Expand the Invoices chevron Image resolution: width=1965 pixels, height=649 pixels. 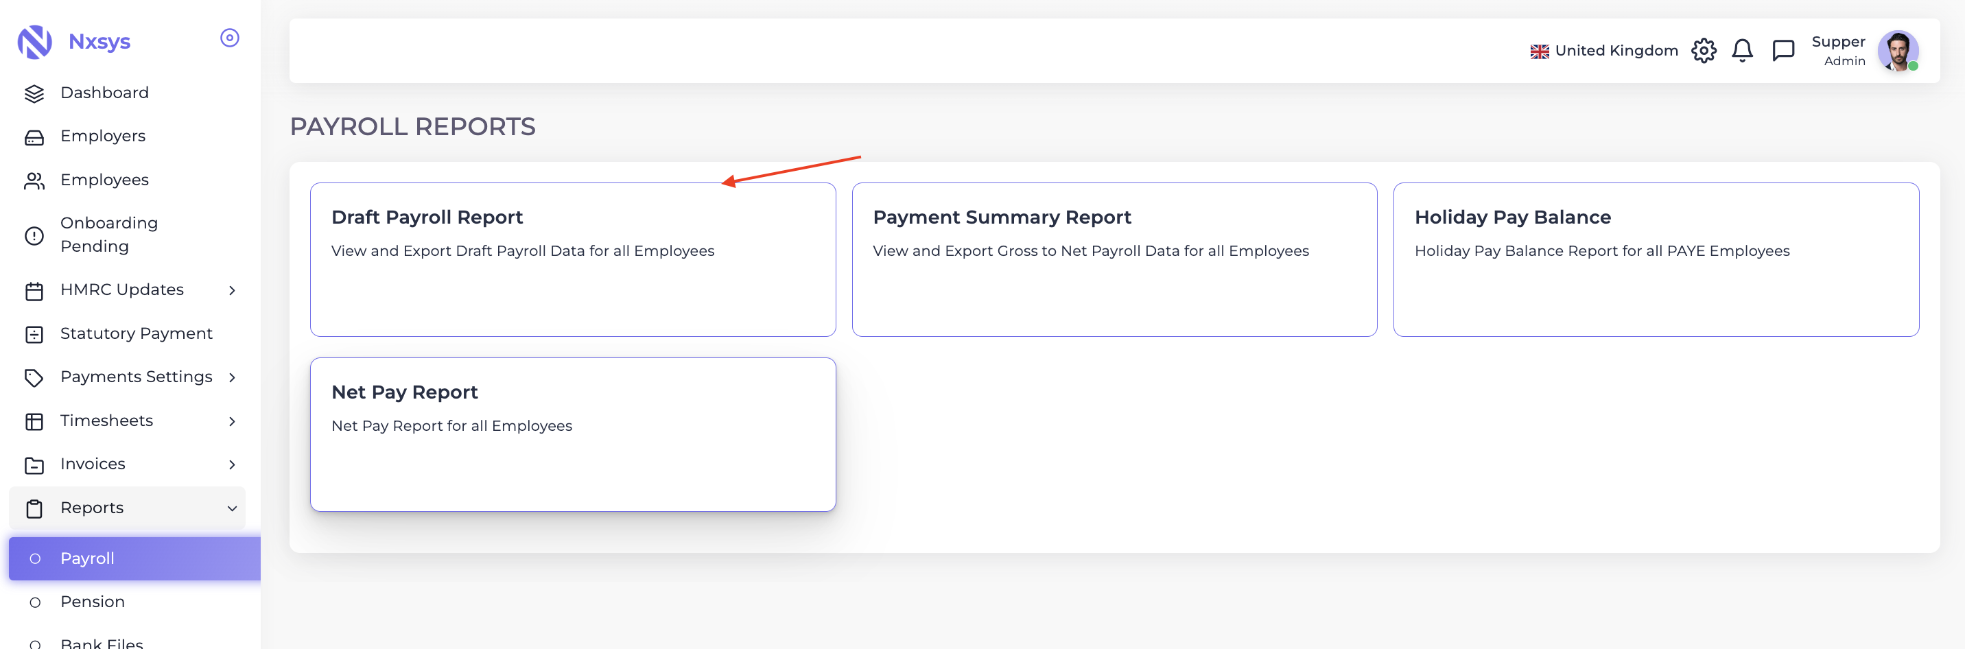pos(232,465)
